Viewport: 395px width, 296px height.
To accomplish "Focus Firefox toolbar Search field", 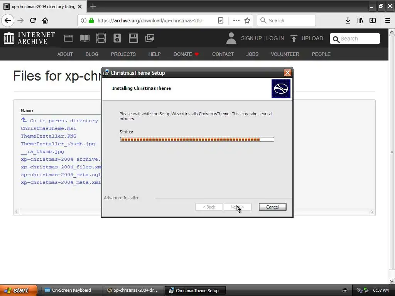I will [286, 20].
